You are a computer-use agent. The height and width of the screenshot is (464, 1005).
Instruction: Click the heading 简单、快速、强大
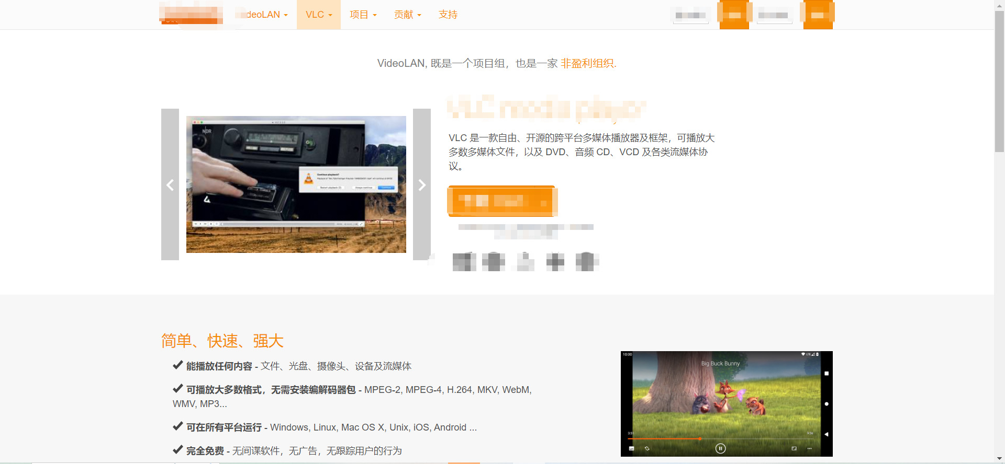[222, 341]
